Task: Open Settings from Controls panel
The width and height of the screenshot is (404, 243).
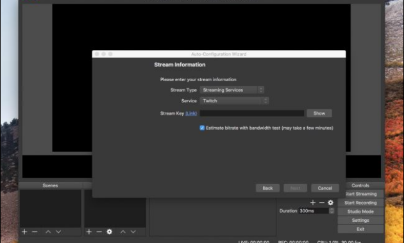Action: pyautogui.click(x=360, y=220)
